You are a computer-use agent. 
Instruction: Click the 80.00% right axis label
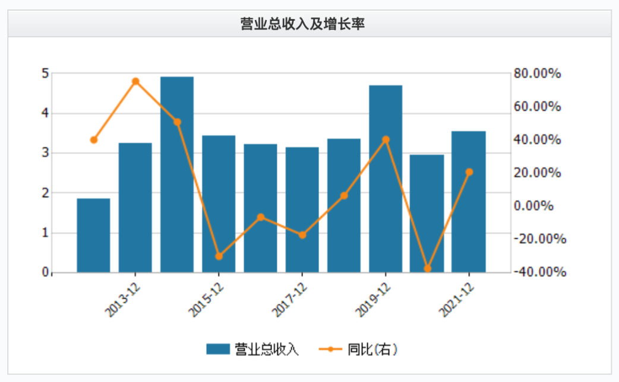coord(537,74)
